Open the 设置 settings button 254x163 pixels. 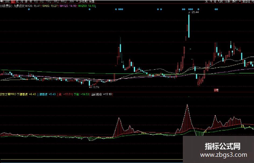pyautogui.click(x=92, y=2)
